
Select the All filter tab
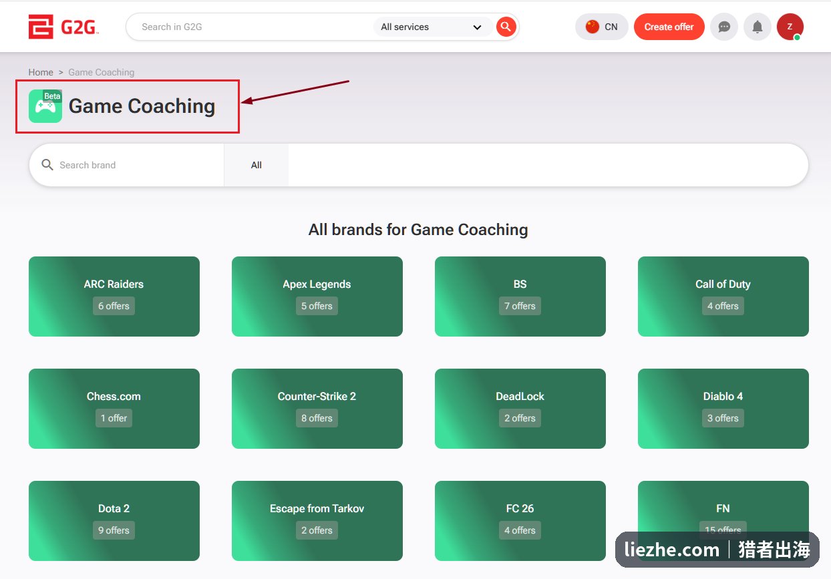[257, 165]
